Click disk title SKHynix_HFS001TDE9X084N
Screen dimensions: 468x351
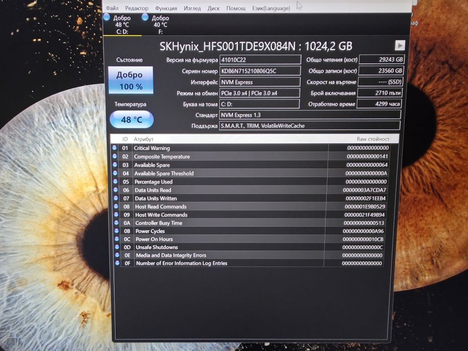click(227, 46)
